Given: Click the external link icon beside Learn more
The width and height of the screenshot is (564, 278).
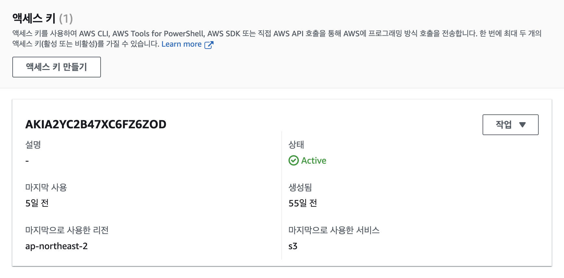Looking at the screenshot, I should (x=209, y=45).
